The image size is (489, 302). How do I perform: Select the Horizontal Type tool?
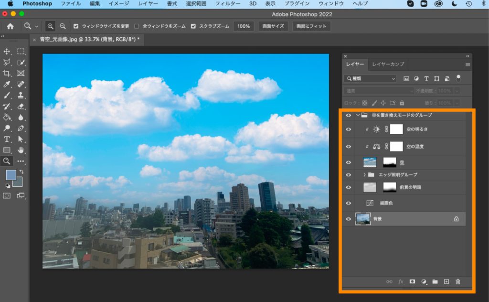coord(7,139)
